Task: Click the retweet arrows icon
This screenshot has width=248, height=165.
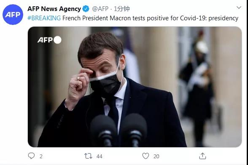Action: tap(88, 156)
